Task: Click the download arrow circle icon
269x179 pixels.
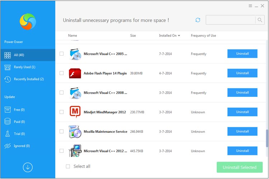Action: click(x=28, y=167)
